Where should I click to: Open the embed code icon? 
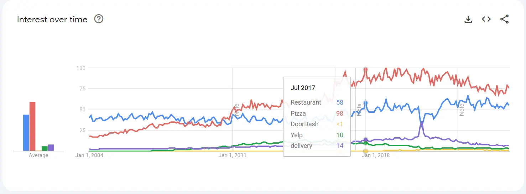486,20
